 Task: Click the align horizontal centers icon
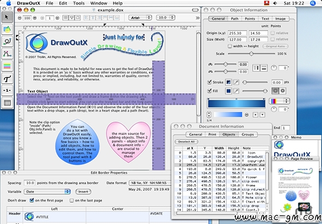[93, 17]
